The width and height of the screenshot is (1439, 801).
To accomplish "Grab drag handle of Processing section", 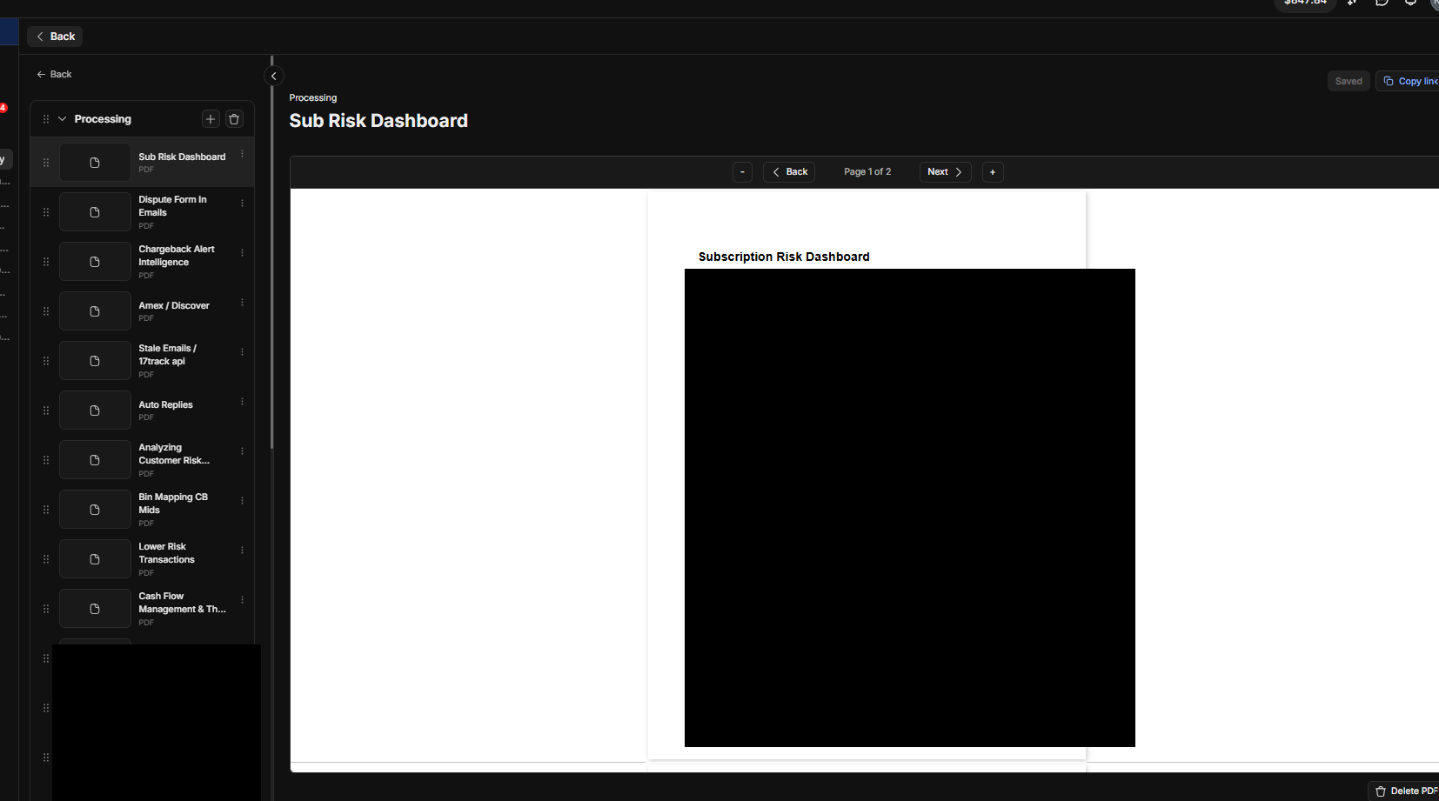I will [46, 119].
